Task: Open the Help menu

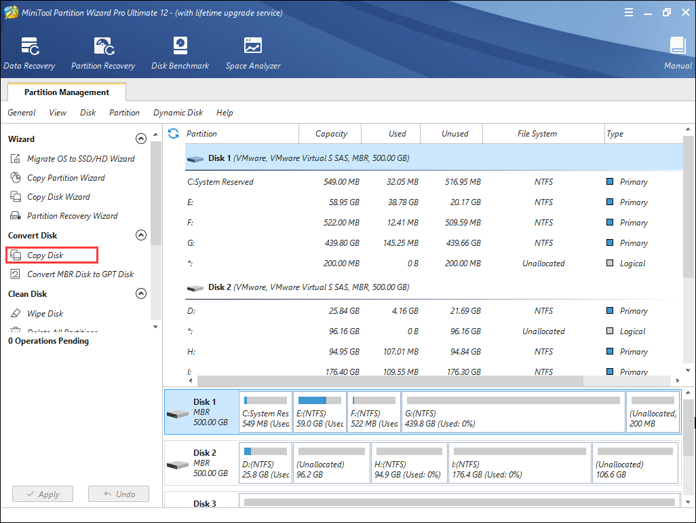Action: pyautogui.click(x=225, y=113)
